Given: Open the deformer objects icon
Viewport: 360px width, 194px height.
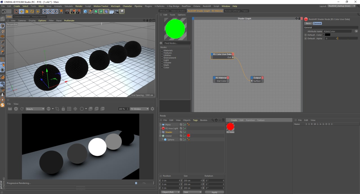Looking at the screenshot, I should pos(106,11).
